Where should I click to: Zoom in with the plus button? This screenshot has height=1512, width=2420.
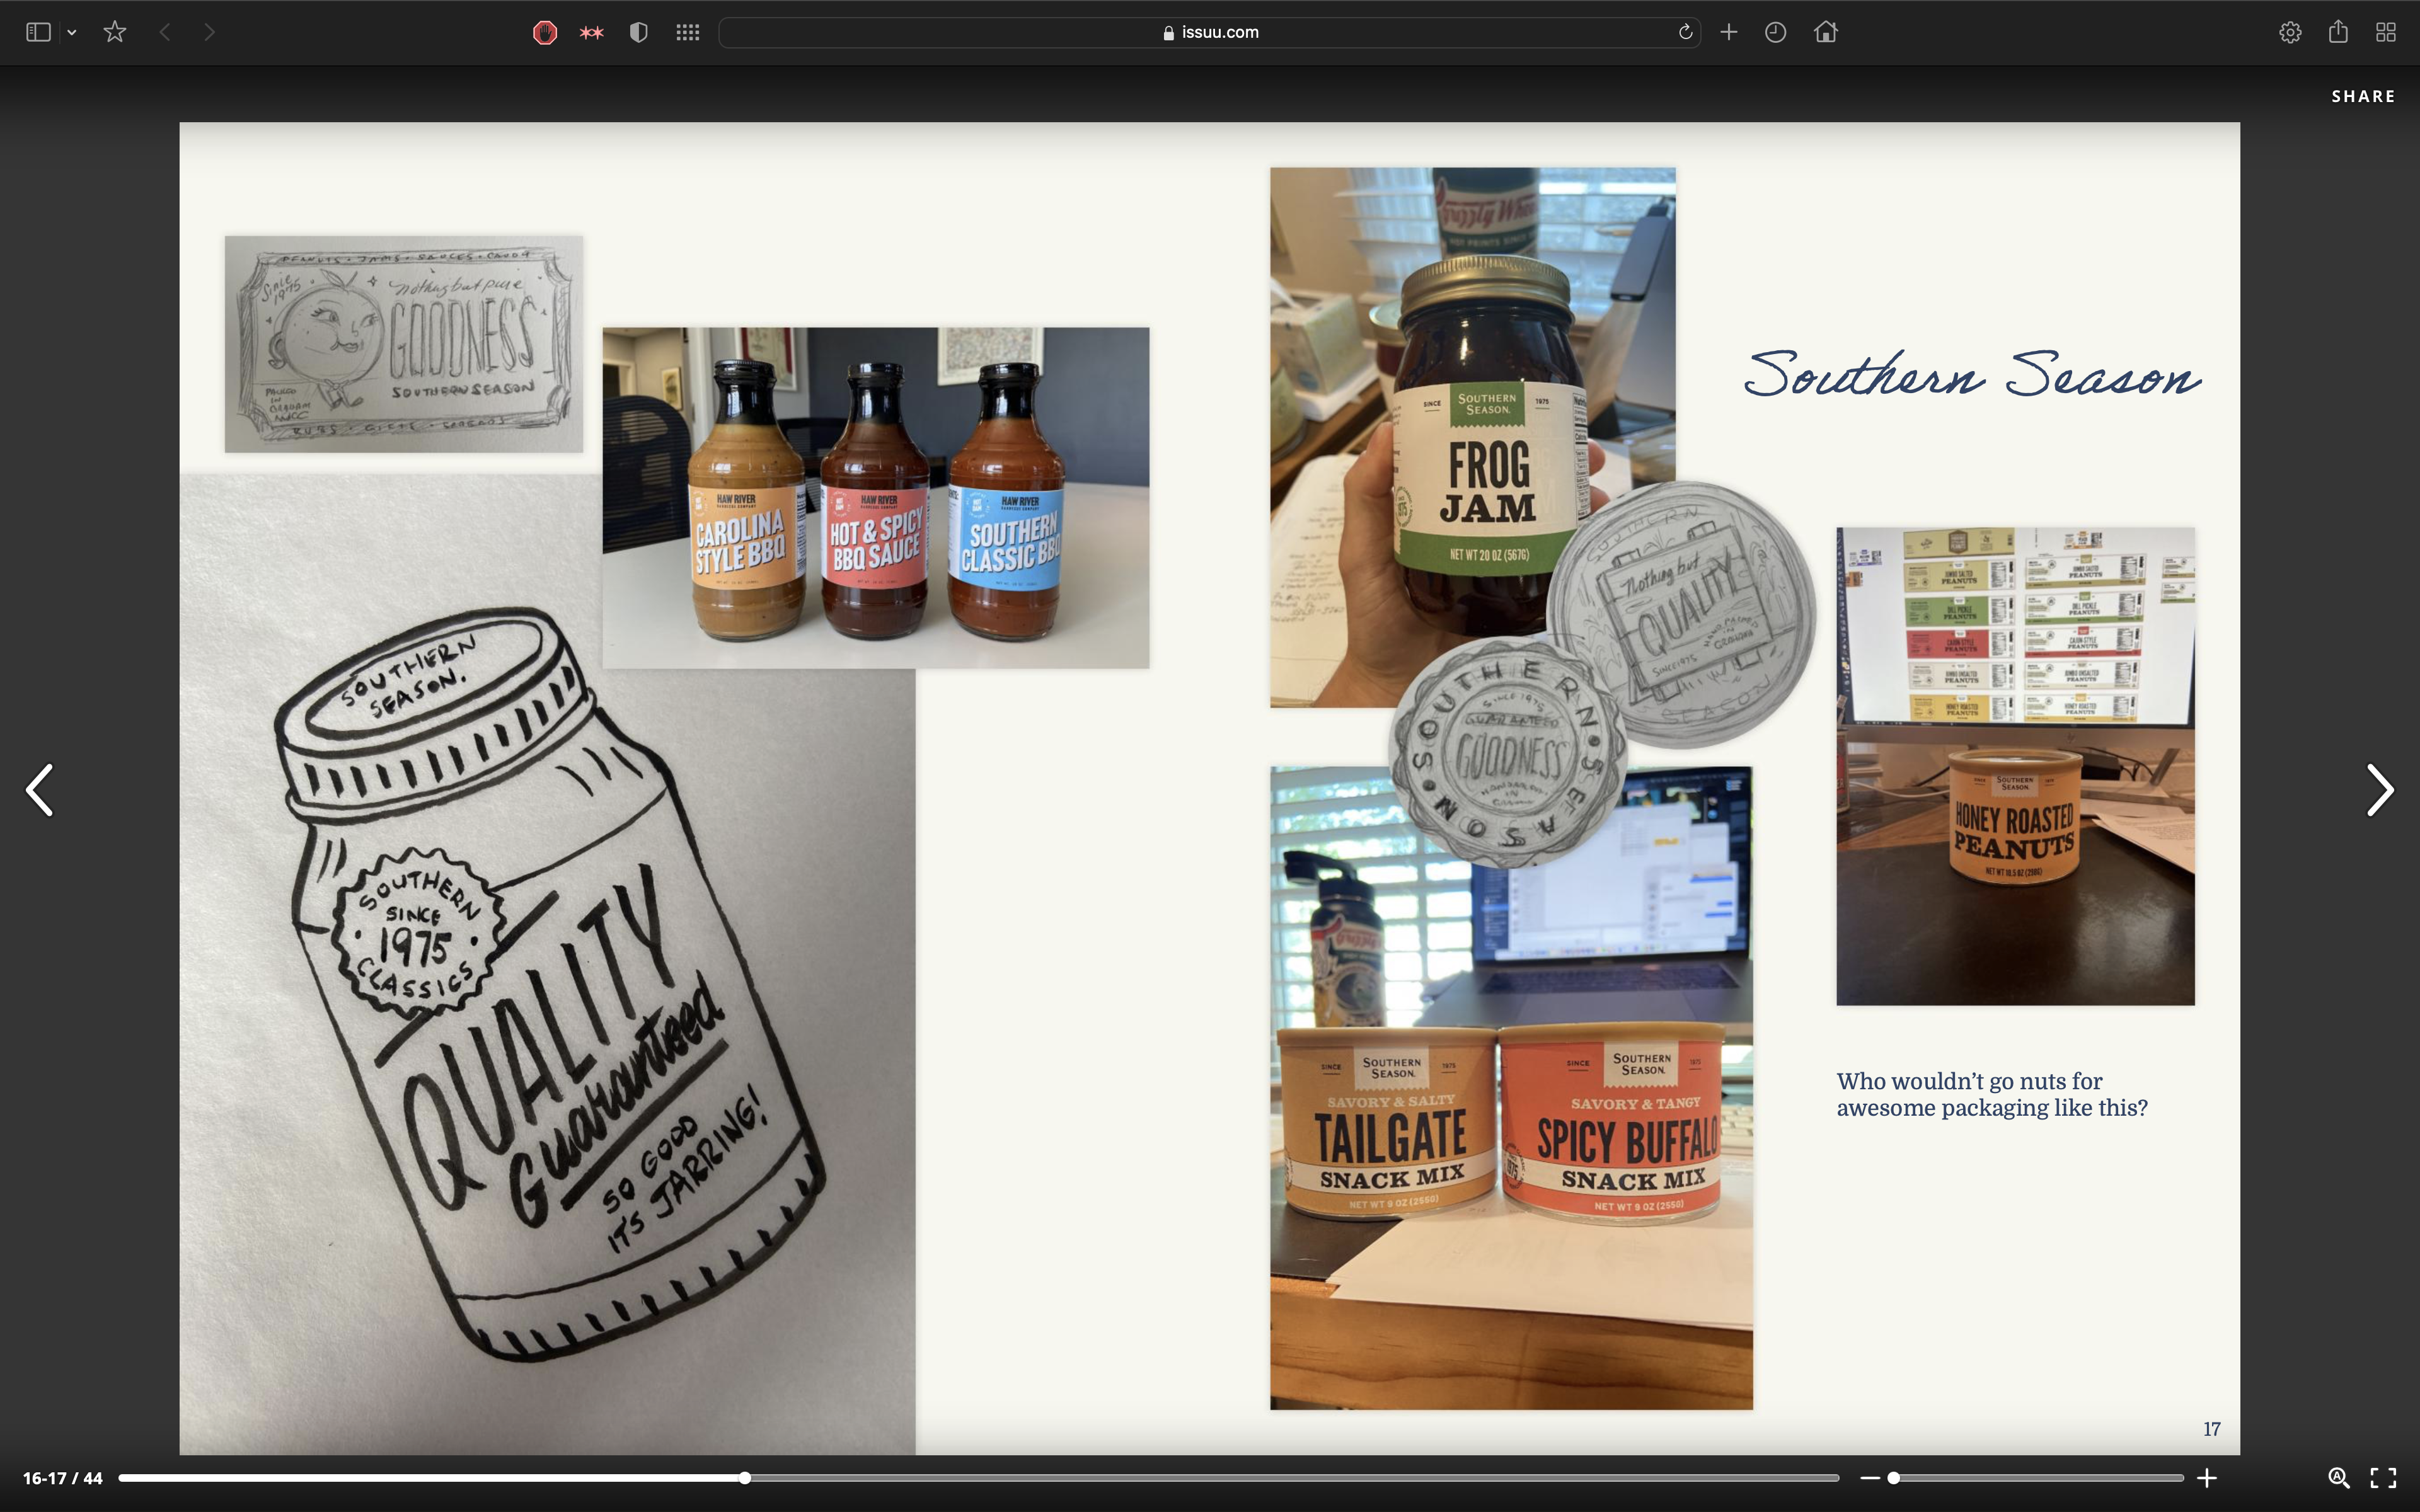2206,1478
